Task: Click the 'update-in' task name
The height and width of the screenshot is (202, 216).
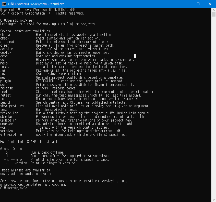Action: (8, 120)
